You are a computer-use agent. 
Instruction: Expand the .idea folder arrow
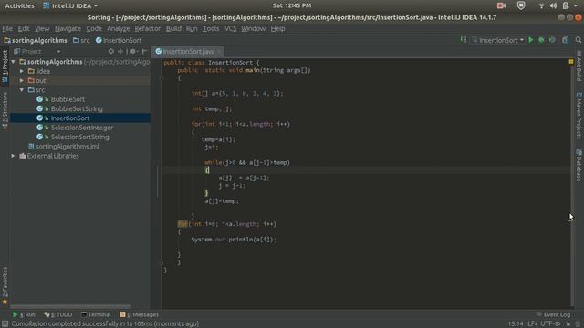pyautogui.click(x=22, y=71)
